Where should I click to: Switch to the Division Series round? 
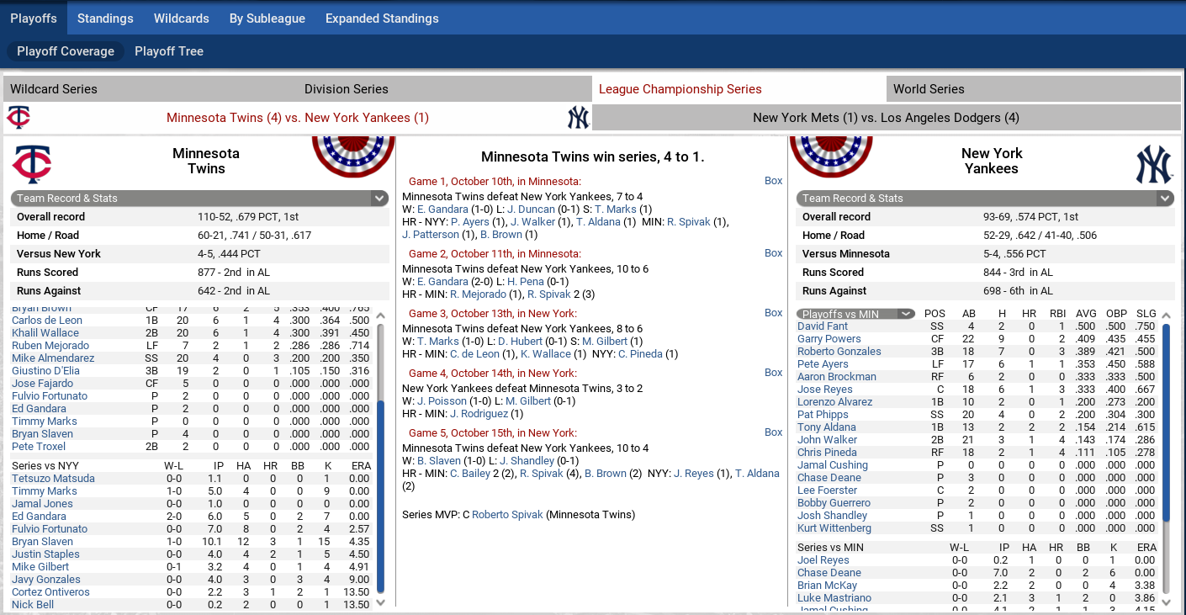coord(445,89)
